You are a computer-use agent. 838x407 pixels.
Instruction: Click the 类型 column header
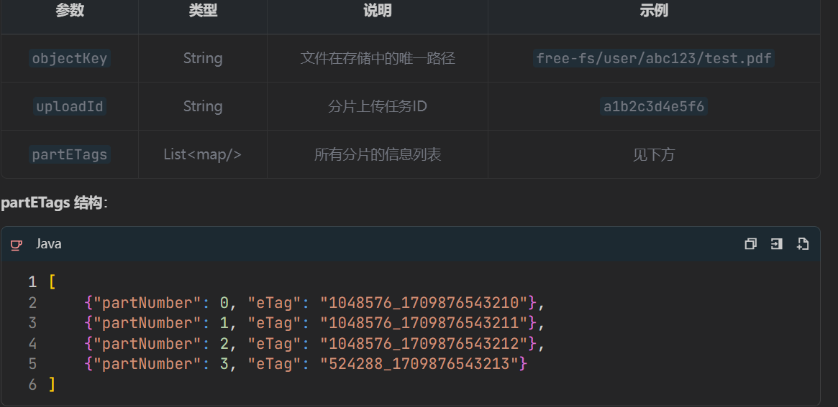[x=203, y=11]
